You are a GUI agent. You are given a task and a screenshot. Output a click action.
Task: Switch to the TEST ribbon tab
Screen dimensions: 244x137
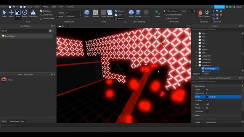54,7
